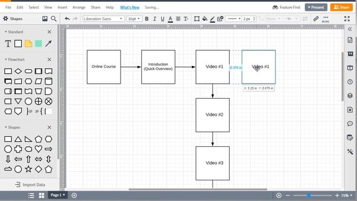Open the 10 pt font size dropdown

[x=134, y=18]
